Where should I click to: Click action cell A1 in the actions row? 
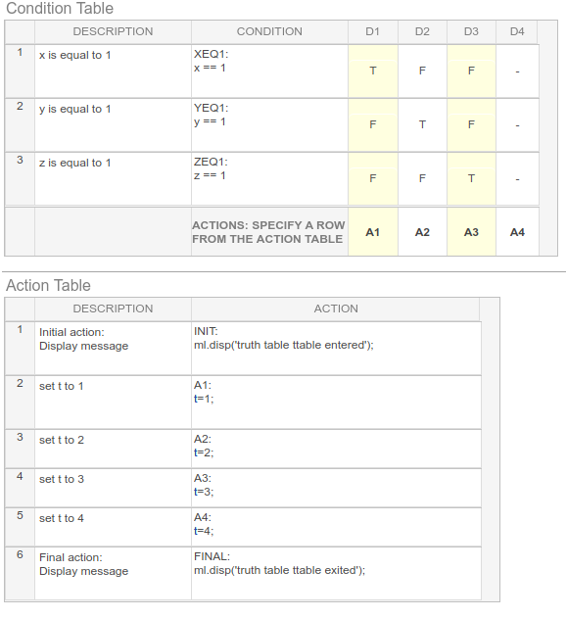tap(373, 232)
